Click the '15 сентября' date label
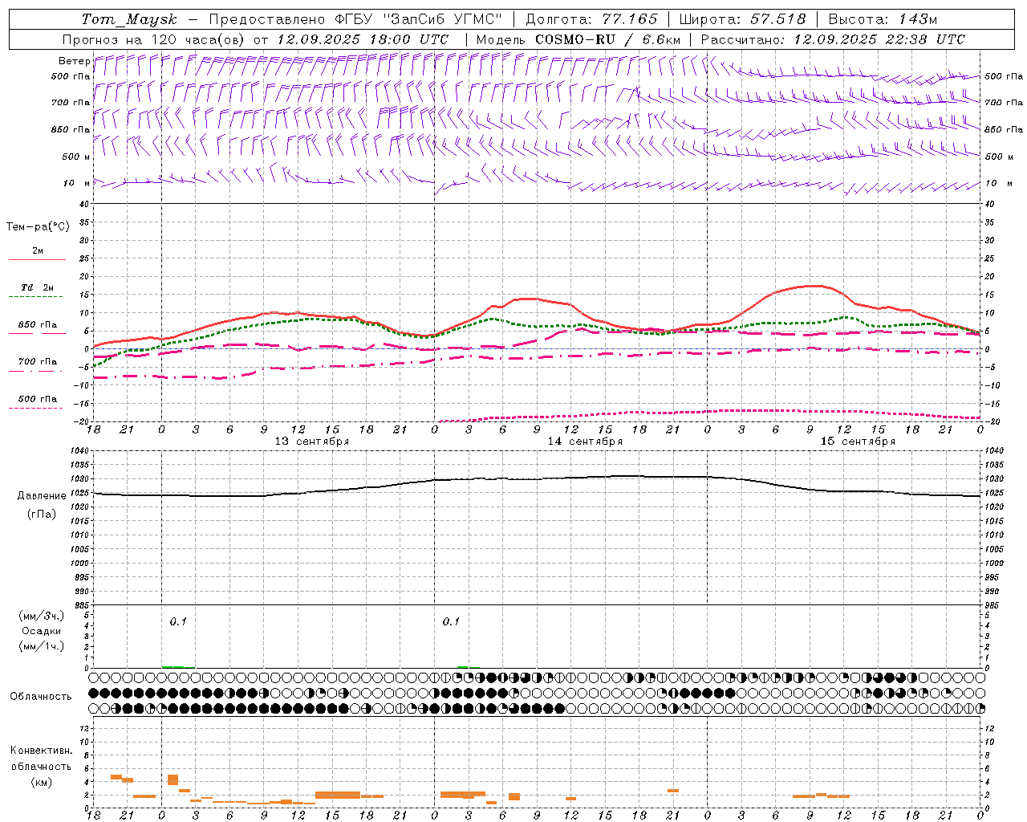 [858, 442]
